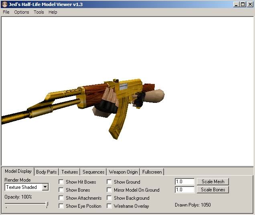Switch to the Model Display tab
Screen dimensions: 255x215
tap(18, 171)
